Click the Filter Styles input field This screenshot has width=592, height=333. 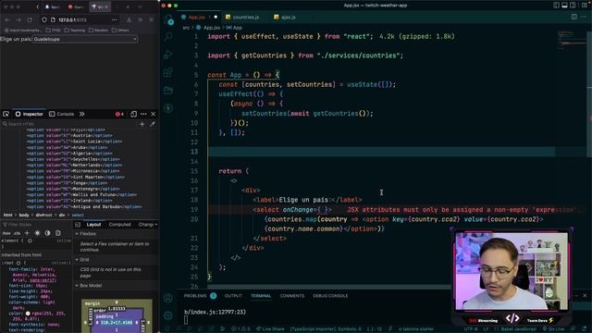pos(37,225)
